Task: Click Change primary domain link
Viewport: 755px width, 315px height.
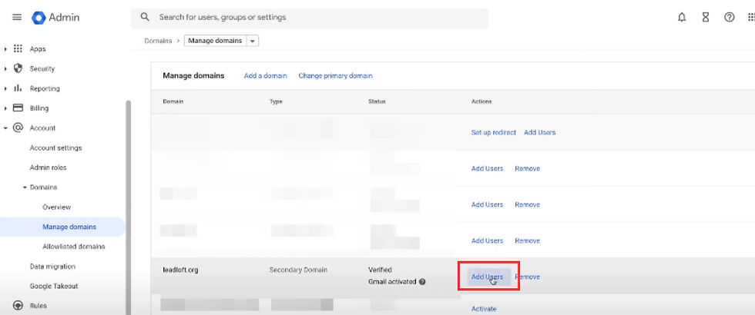Action: coord(335,76)
